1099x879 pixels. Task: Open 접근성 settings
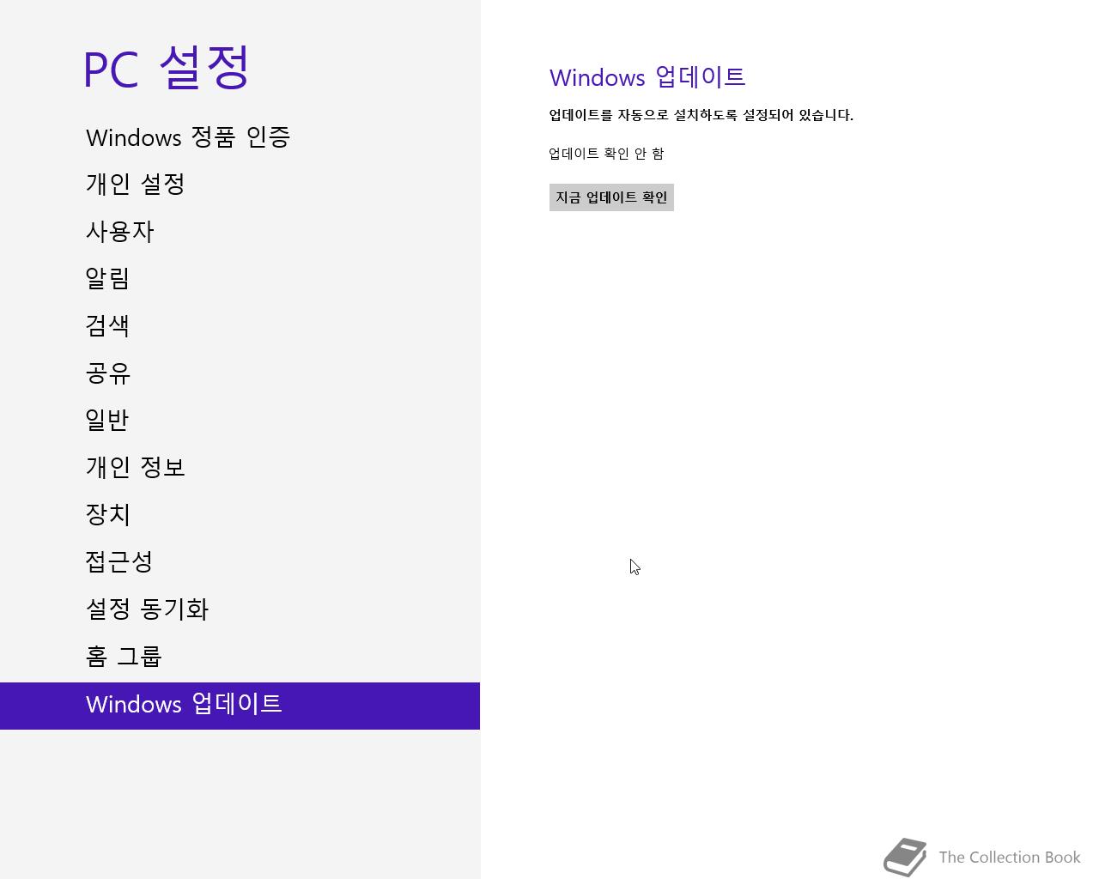pyautogui.click(x=240, y=562)
